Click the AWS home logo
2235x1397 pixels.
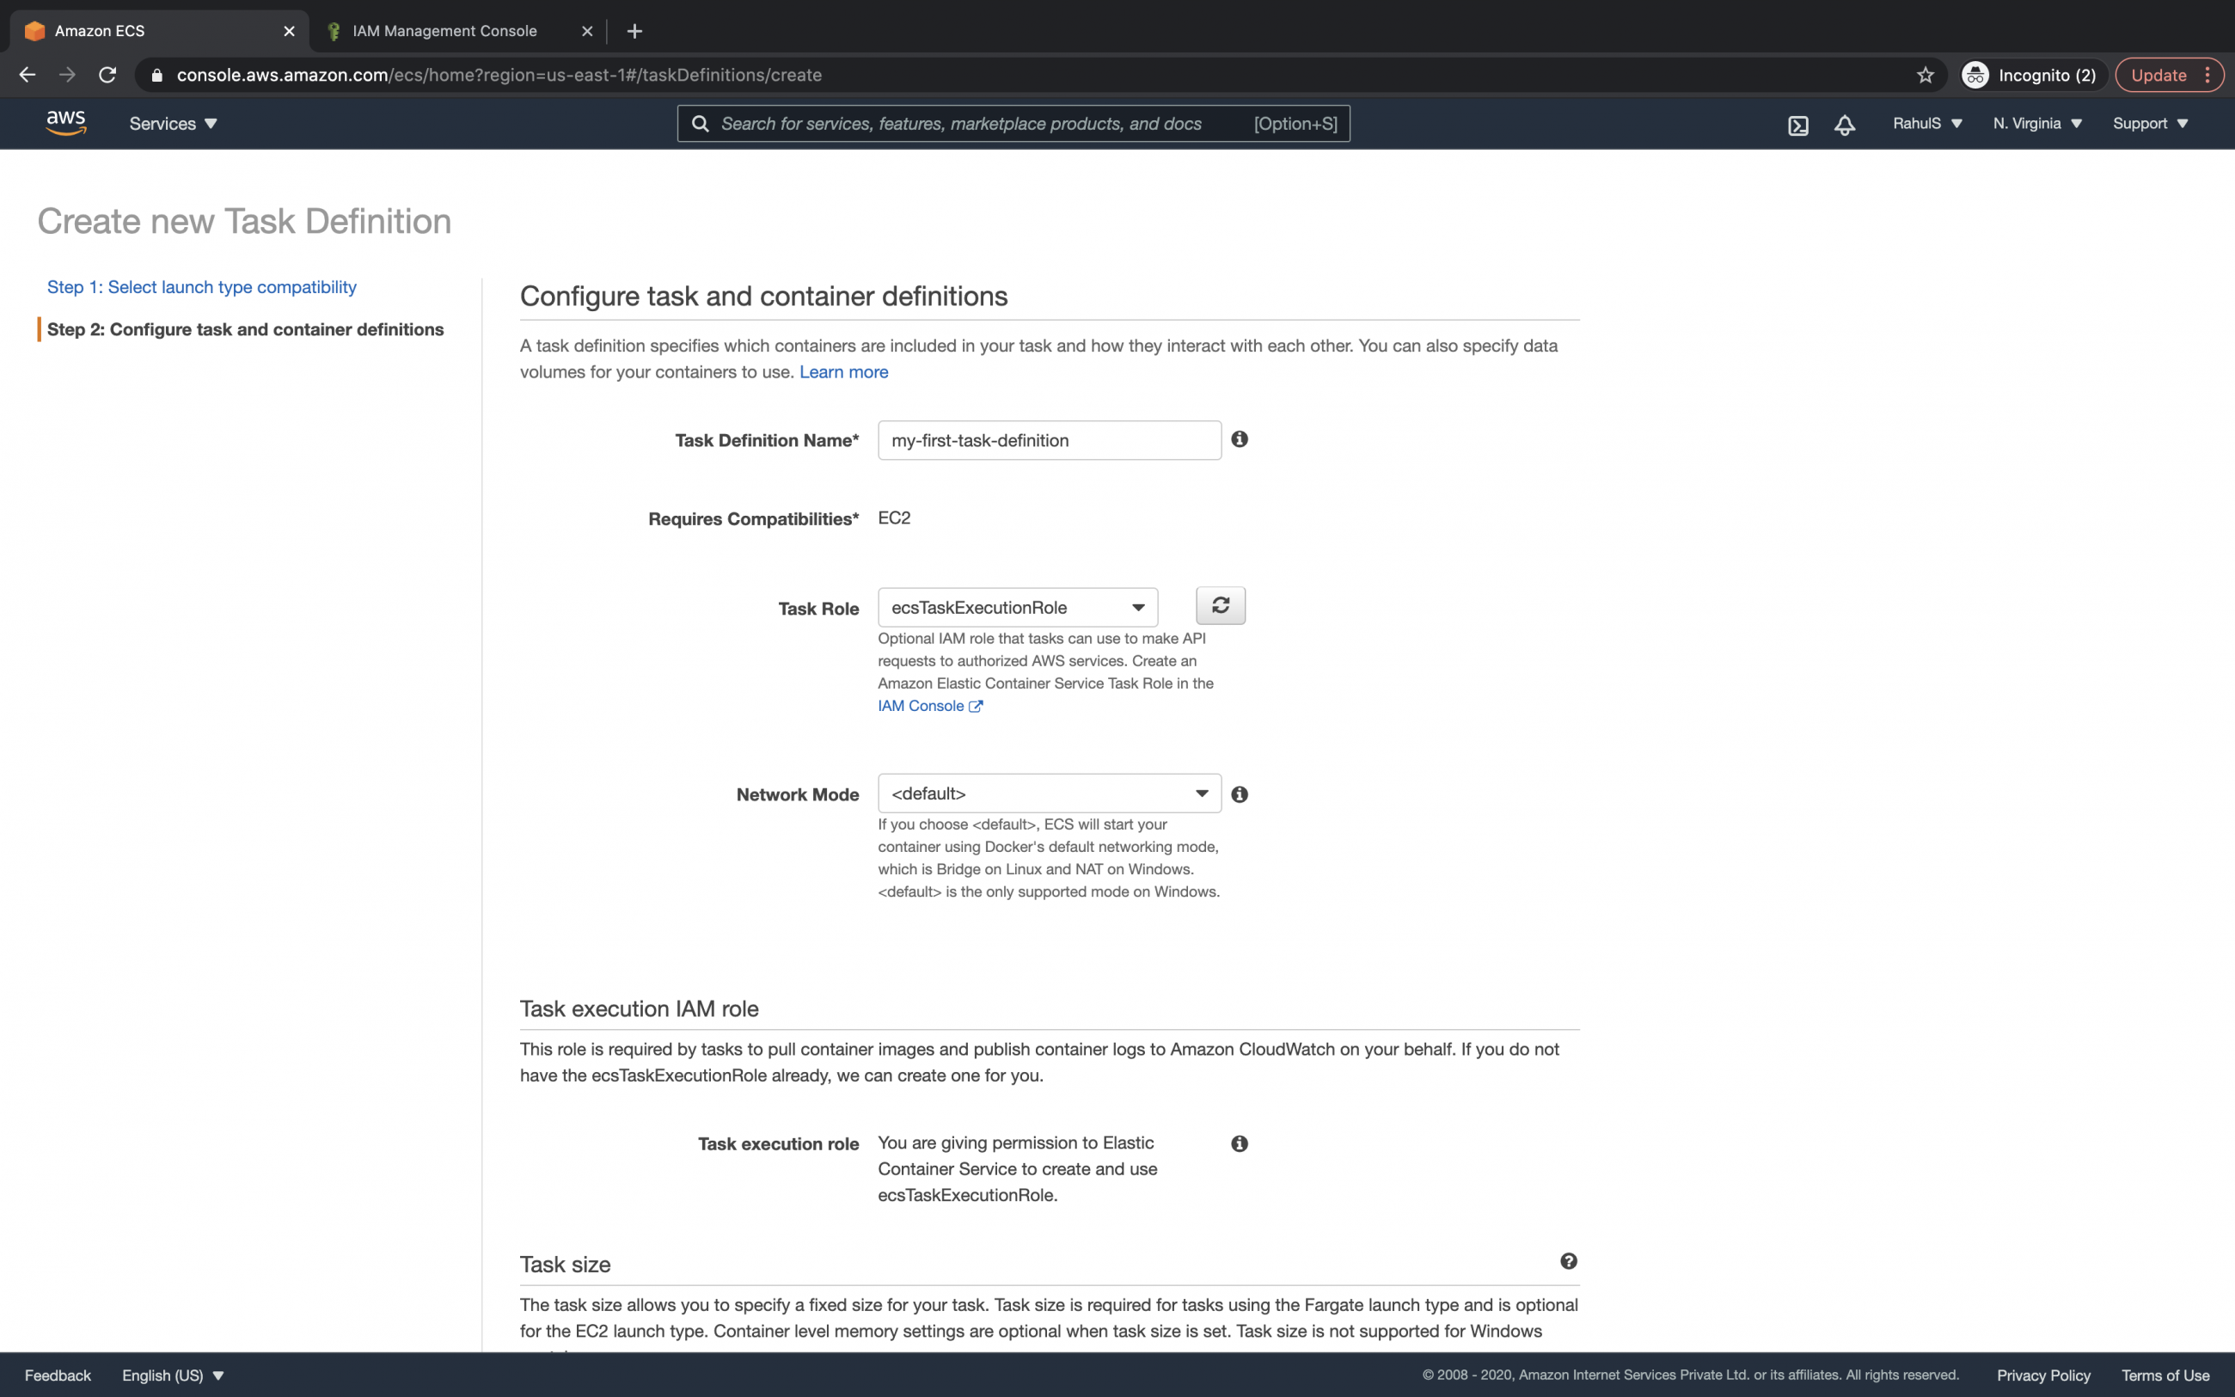click(x=64, y=121)
